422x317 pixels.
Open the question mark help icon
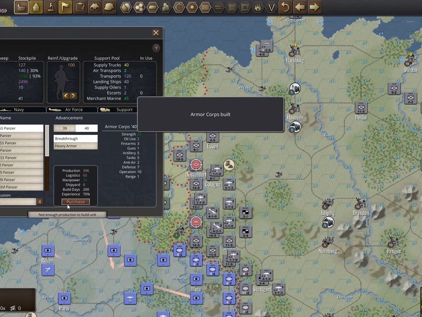click(156, 49)
